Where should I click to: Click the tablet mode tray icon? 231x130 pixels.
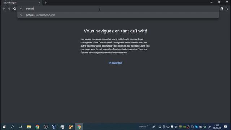click(160, 127)
